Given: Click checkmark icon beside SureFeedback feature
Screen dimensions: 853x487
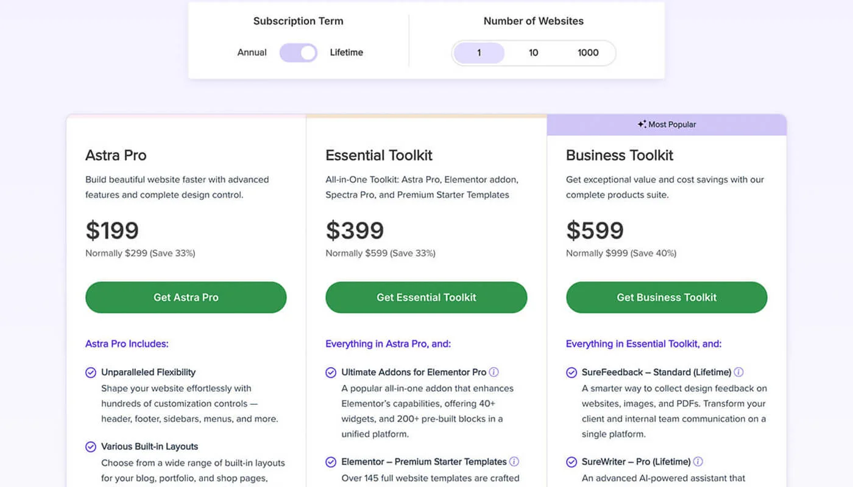Looking at the screenshot, I should point(572,373).
